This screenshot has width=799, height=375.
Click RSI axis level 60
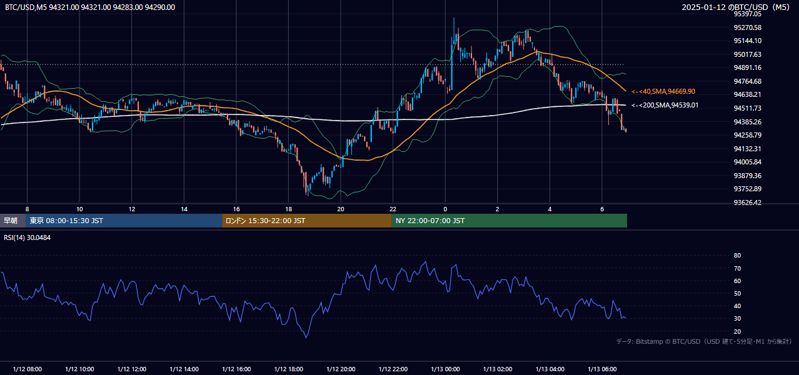click(x=737, y=281)
